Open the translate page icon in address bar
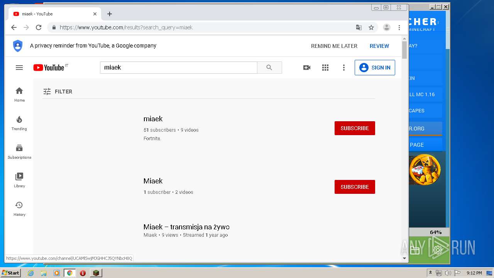Screen dimensions: 494x278 click(359, 27)
